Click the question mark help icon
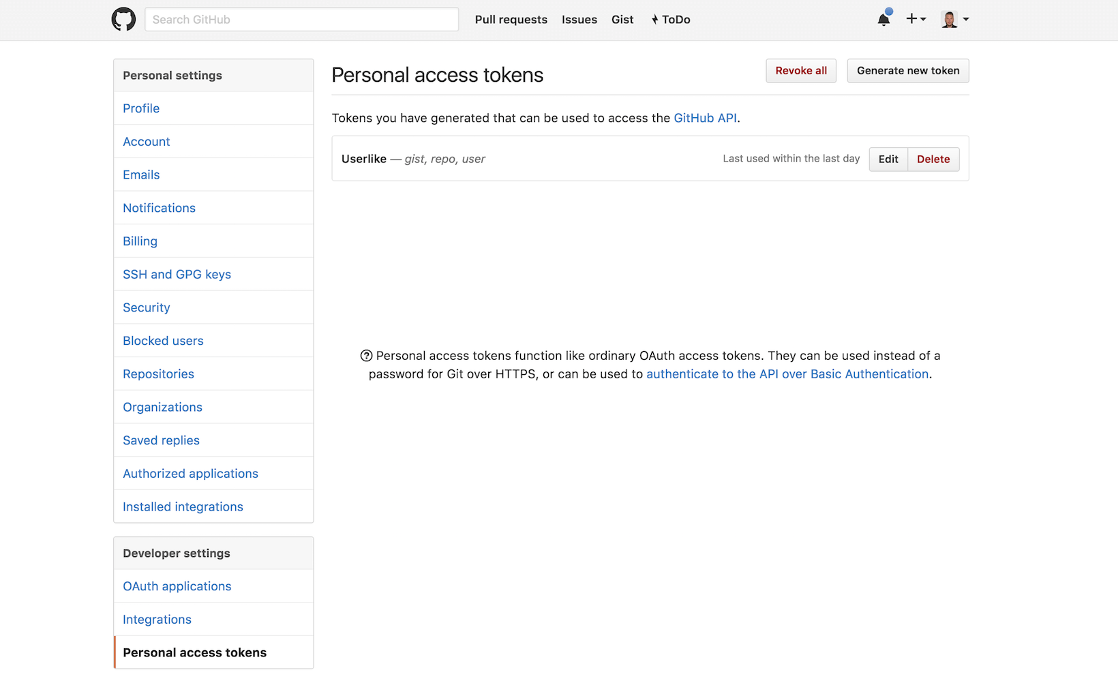Image resolution: width=1118 pixels, height=698 pixels. point(366,356)
